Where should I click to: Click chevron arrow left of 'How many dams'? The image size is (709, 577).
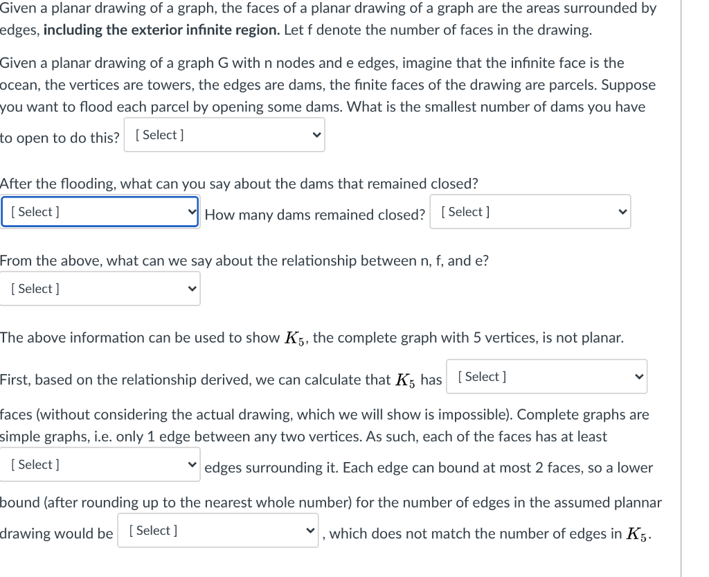[192, 212]
